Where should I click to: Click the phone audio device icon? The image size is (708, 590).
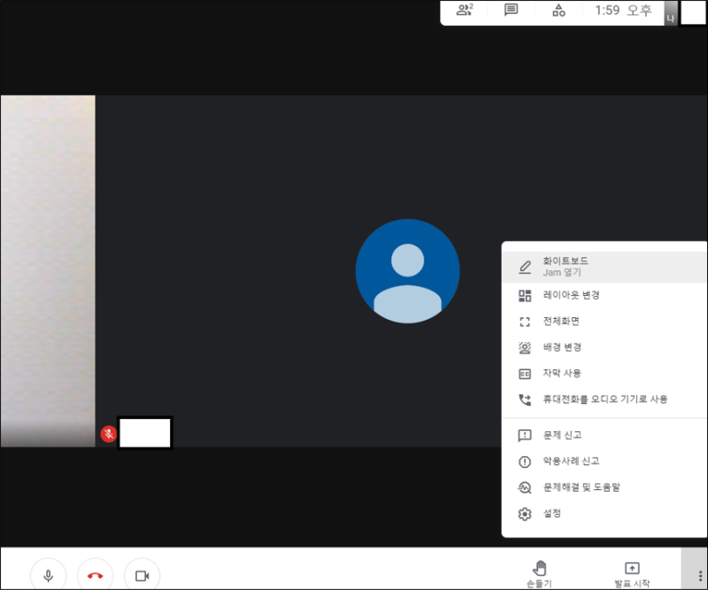tap(525, 400)
